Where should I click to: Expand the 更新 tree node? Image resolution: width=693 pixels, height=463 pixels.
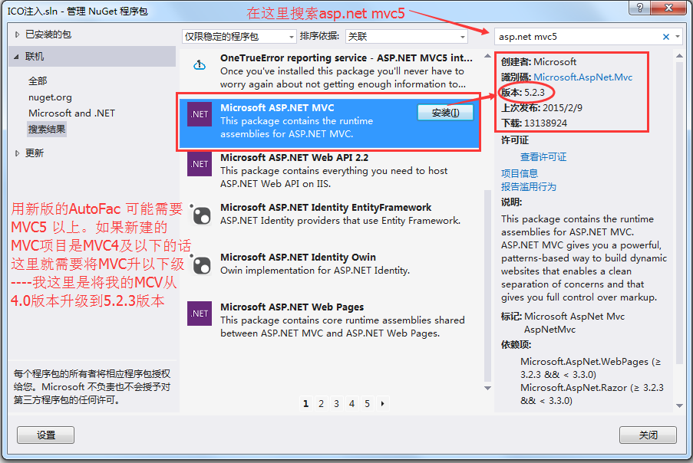17,153
